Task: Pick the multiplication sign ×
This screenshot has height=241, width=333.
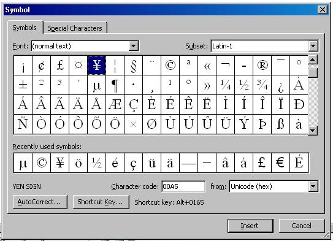Action: coord(133,124)
